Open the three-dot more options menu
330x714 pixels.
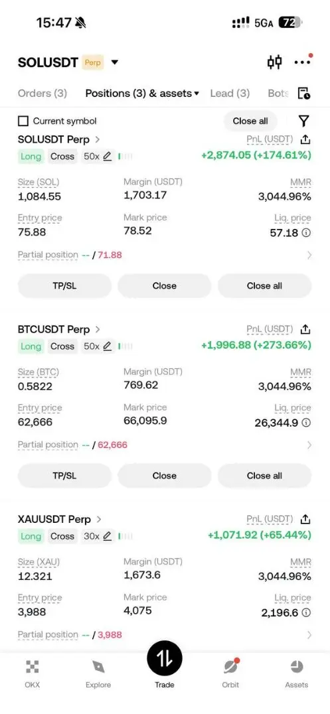click(303, 62)
